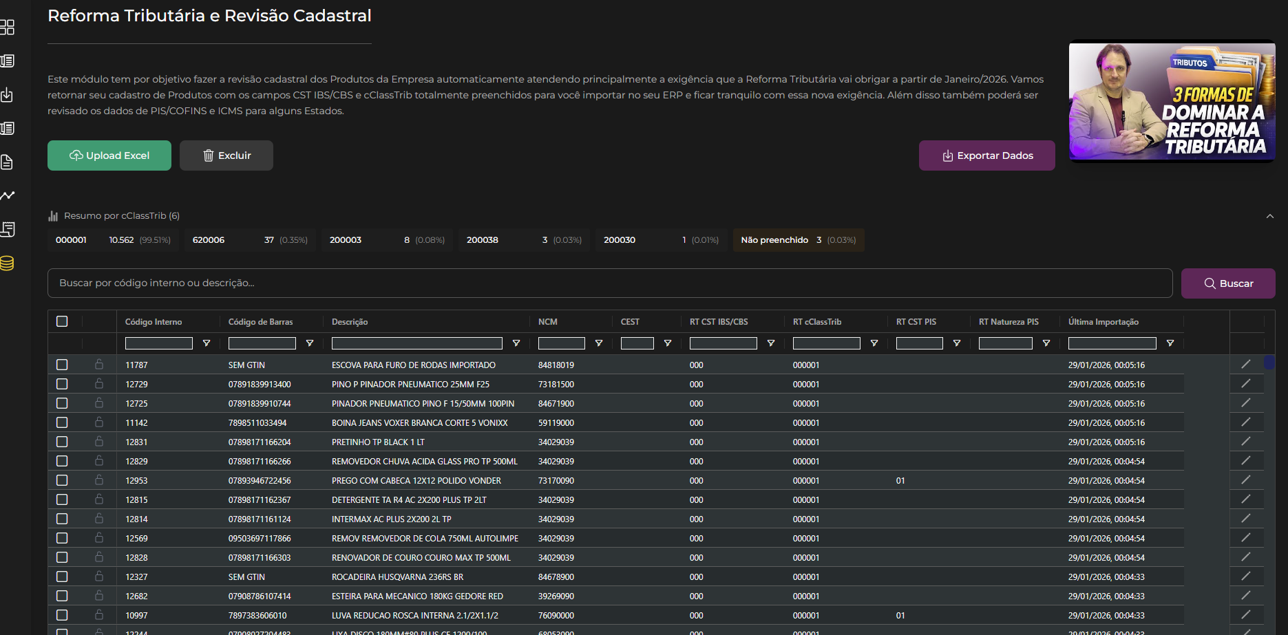Open the filter icon for Código Interno column
This screenshot has height=635, width=1288.
207,343
